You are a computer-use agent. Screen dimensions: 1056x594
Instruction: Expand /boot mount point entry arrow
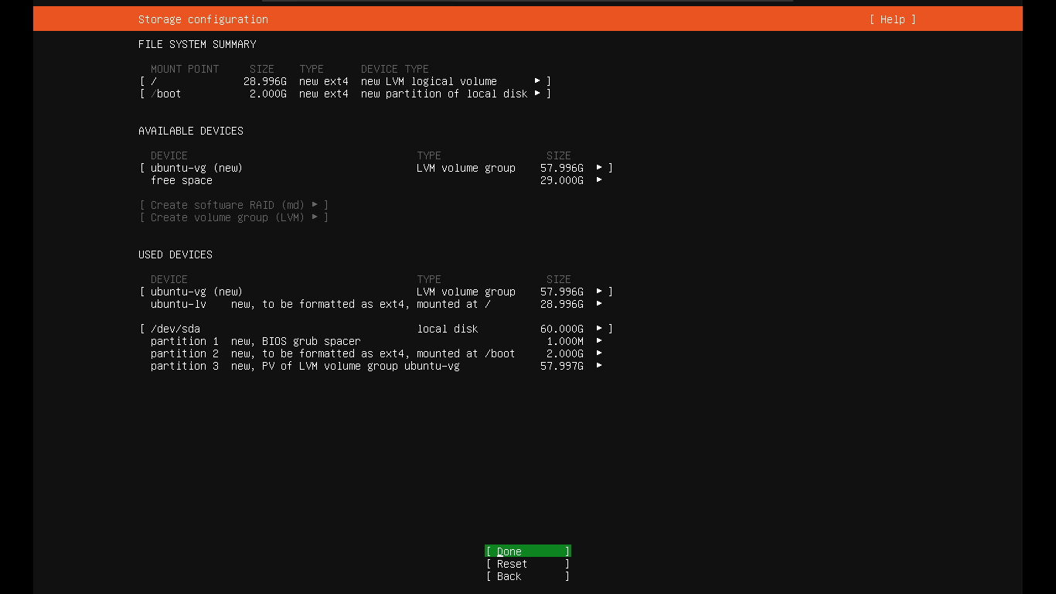tap(537, 94)
